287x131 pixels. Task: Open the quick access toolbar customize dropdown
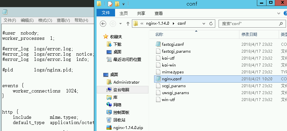point(124,4)
